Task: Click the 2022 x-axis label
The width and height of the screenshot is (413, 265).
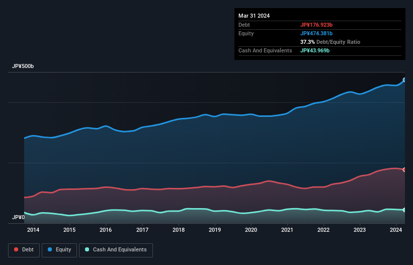Action: tap(323, 230)
